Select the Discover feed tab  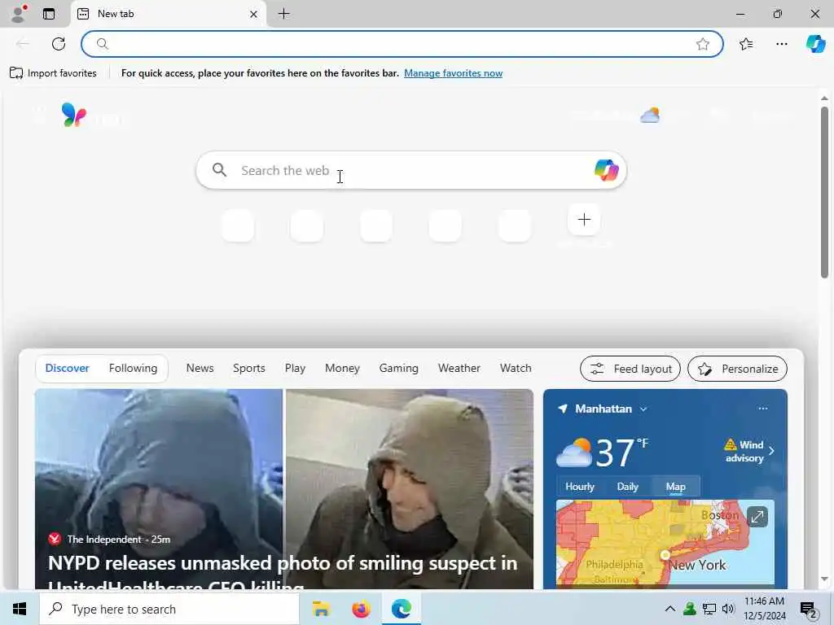click(x=67, y=369)
